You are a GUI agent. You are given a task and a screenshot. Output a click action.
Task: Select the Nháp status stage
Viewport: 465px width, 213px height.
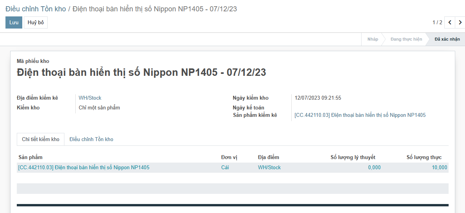click(372, 39)
